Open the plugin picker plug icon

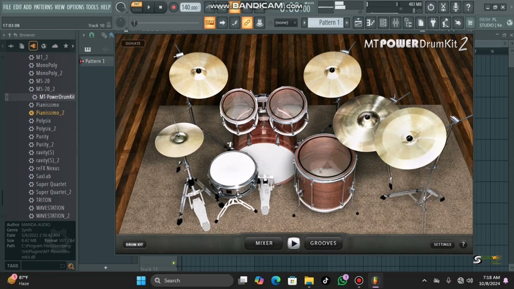coord(433,23)
